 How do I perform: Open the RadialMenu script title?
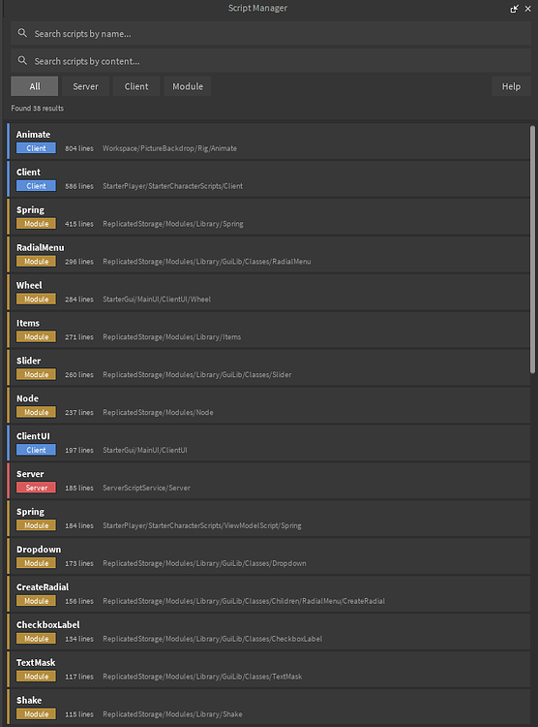pos(41,247)
